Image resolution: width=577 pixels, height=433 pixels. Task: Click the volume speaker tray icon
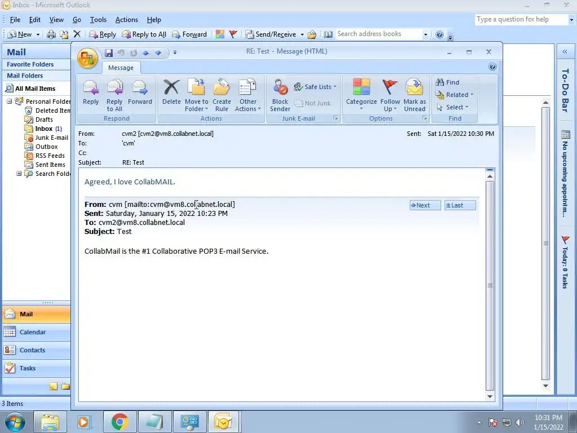[520, 422]
